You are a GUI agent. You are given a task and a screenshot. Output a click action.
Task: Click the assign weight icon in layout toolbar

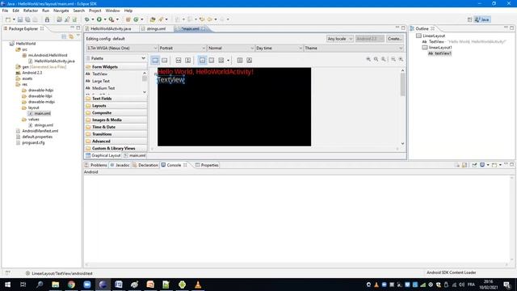tap(250, 60)
